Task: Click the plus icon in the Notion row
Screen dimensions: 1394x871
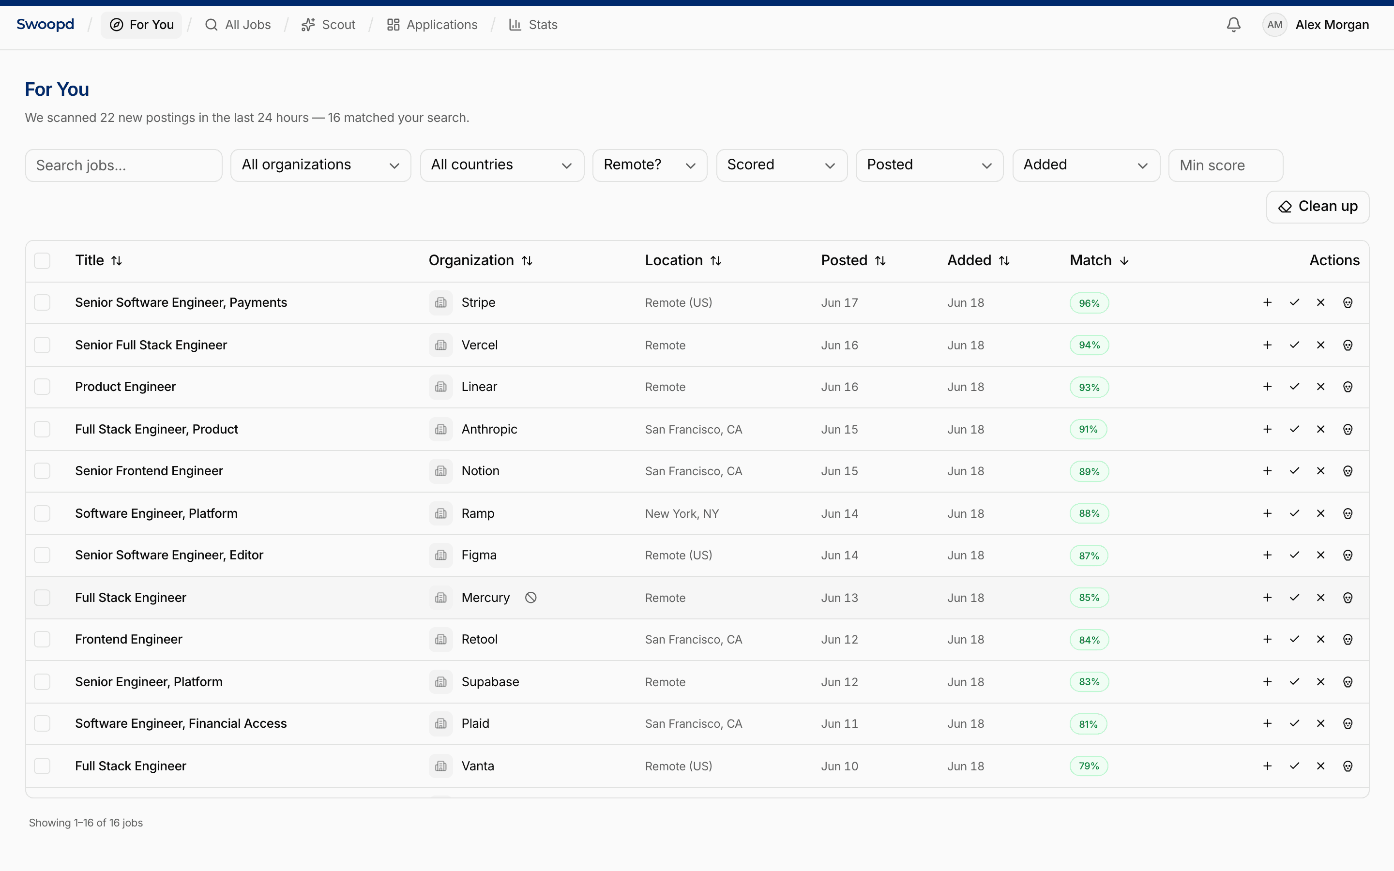Action: 1267,471
